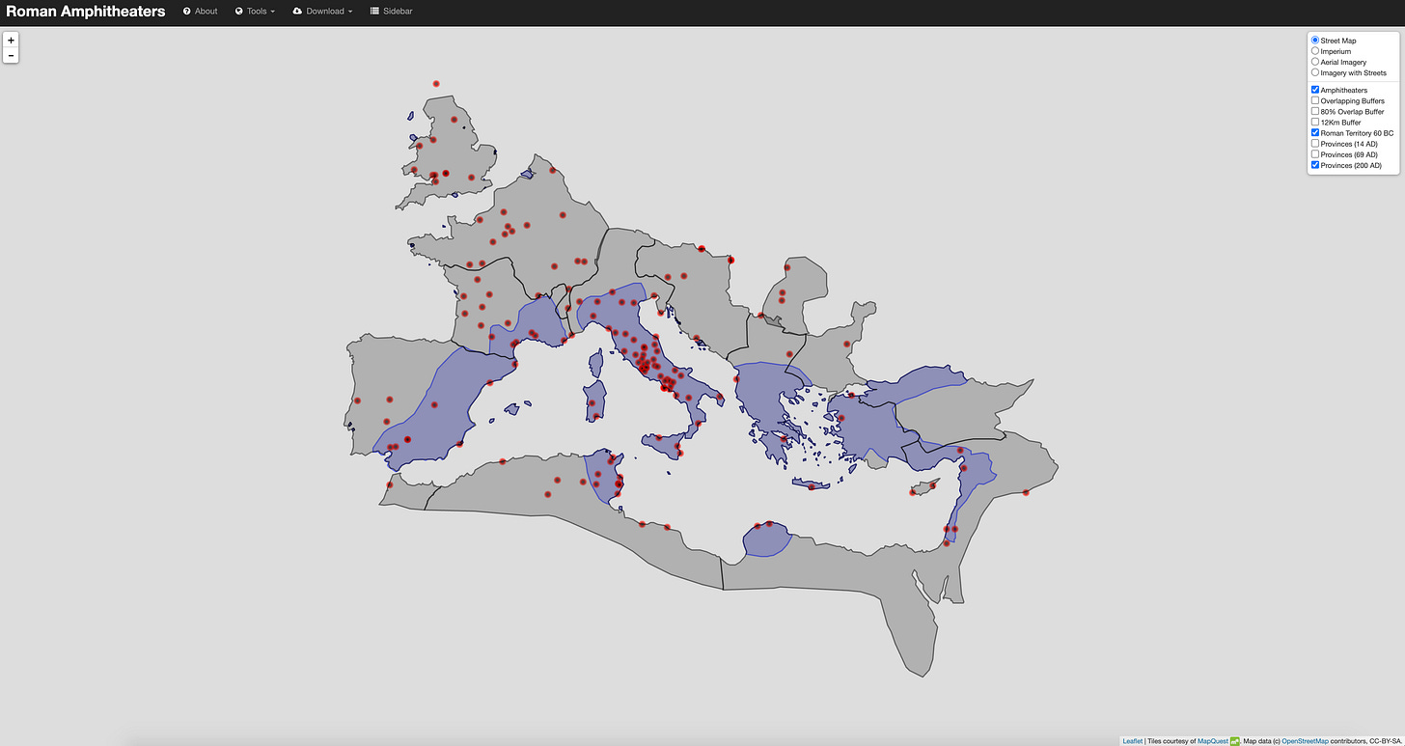Screen dimensions: 1405x746
Task: Open the OpenStreetMap attribution link
Action: pyautogui.click(x=1305, y=741)
